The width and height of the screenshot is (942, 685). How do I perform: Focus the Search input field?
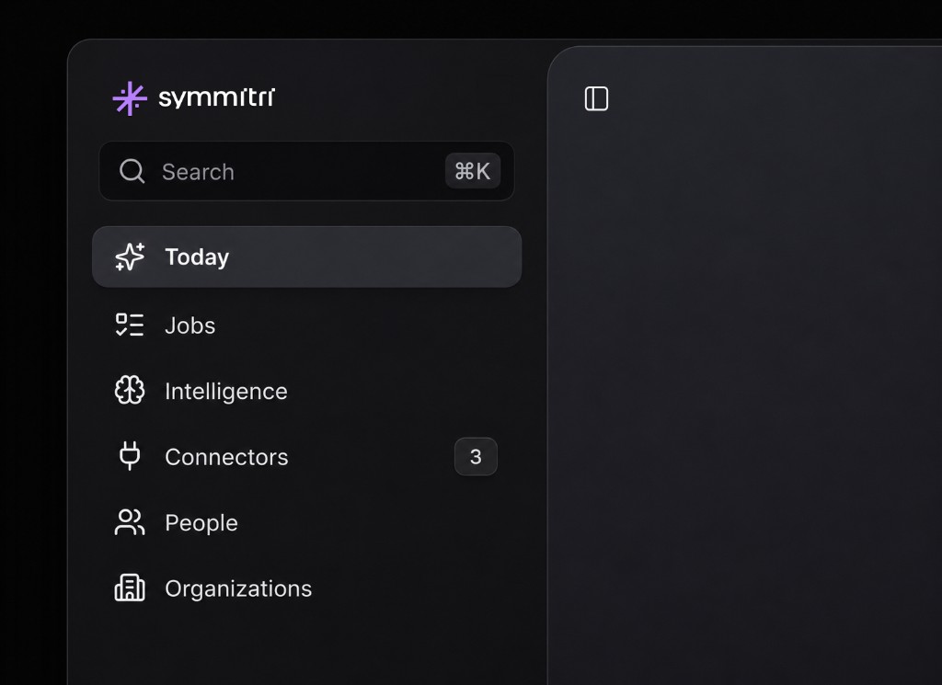coord(306,171)
